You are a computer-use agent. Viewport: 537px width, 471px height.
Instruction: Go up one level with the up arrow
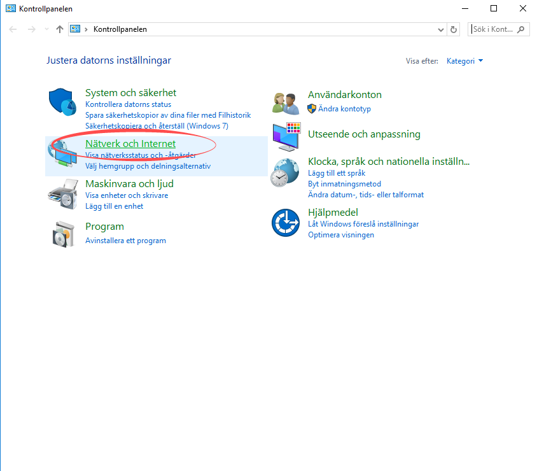point(60,29)
